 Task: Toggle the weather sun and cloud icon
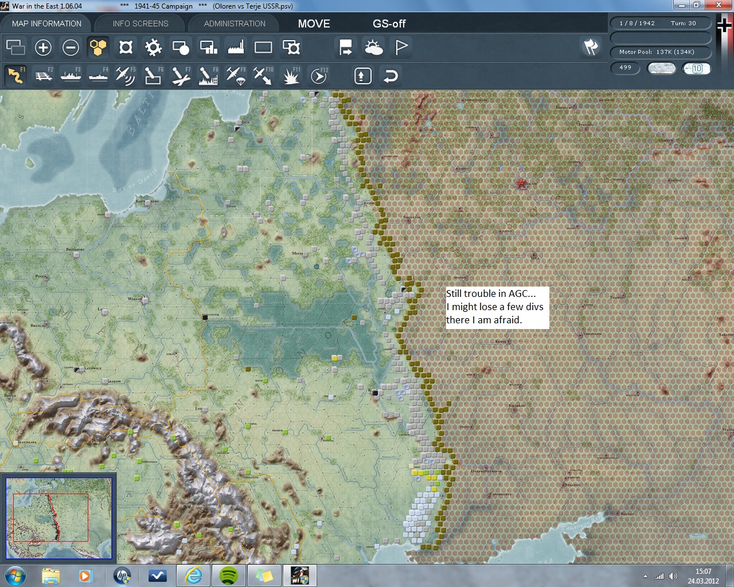pos(373,48)
